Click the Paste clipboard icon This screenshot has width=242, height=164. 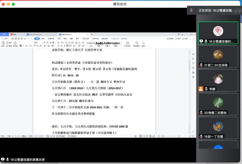[3, 43]
